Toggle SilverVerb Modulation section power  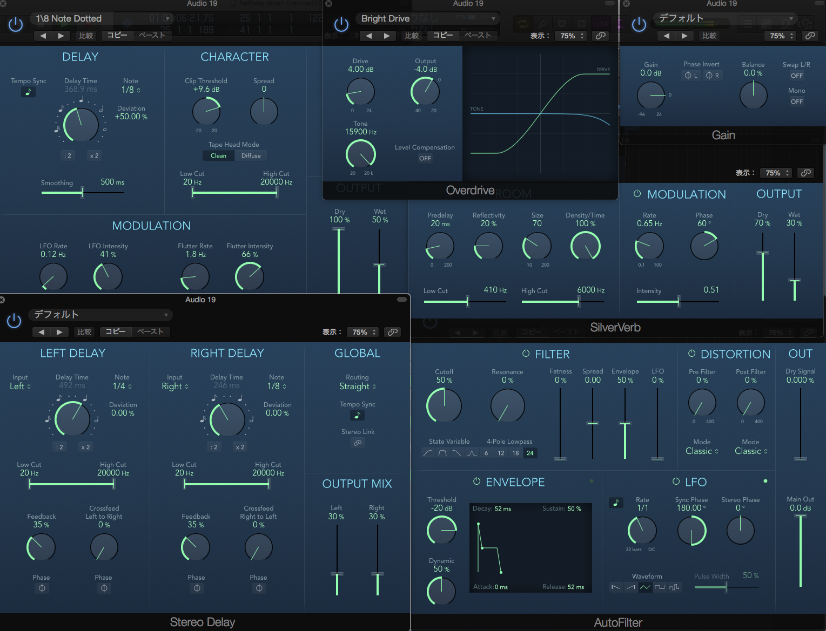637,194
